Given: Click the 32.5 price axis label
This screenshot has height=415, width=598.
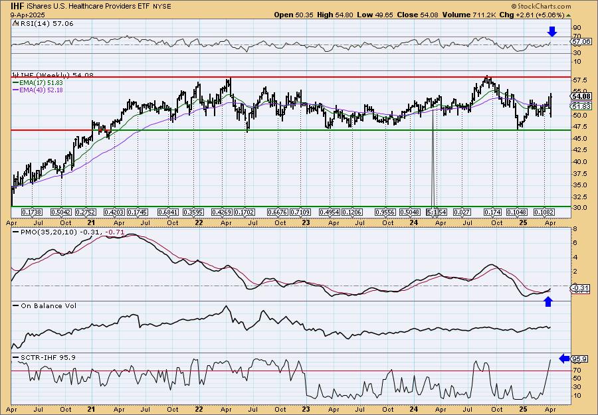Looking at the screenshot, I should click(579, 197).
